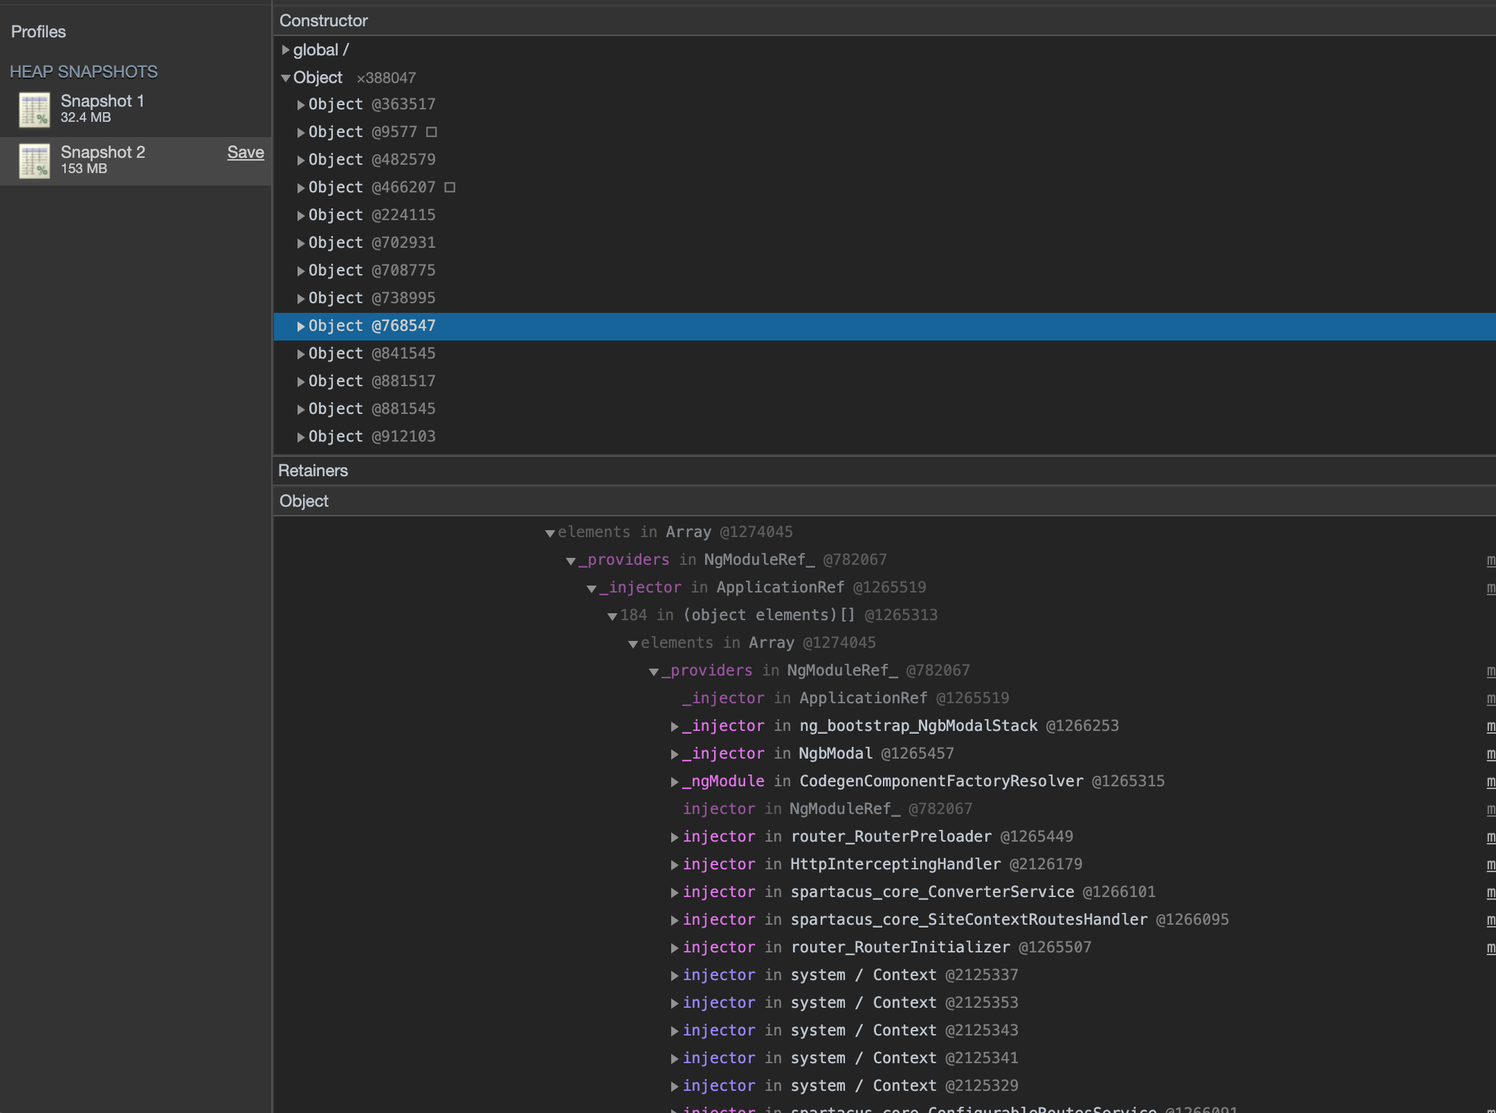The width and height of the screenshot is (1496, 1113).
Task: Click the Retainers section header
Action: (313, 471)
